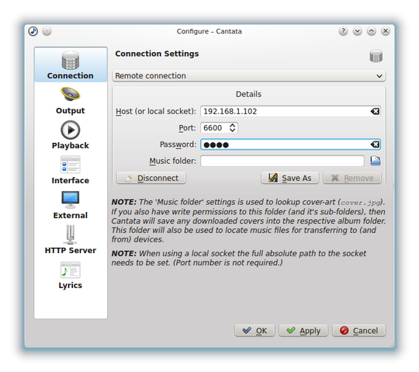Open the Playback settings page

coord(71,135)
